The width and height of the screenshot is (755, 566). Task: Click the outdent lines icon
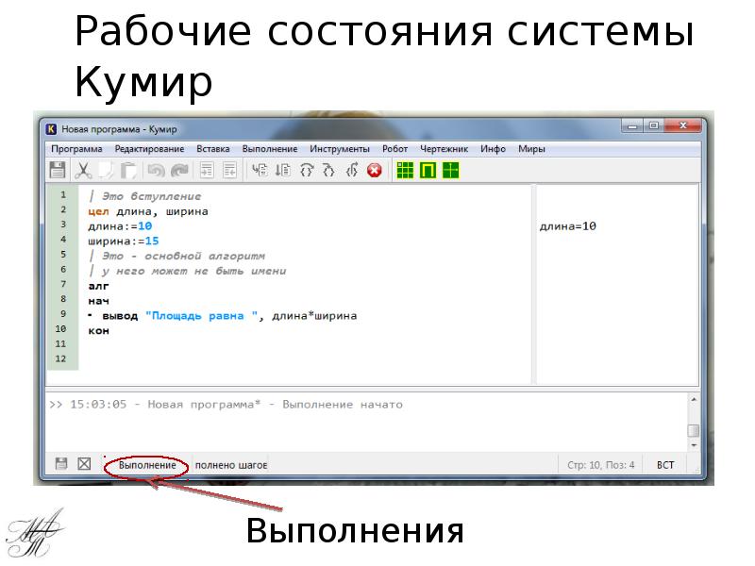tap(229, 171)
